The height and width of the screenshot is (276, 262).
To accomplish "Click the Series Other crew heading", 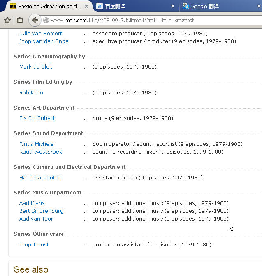I will pos(38,234).
